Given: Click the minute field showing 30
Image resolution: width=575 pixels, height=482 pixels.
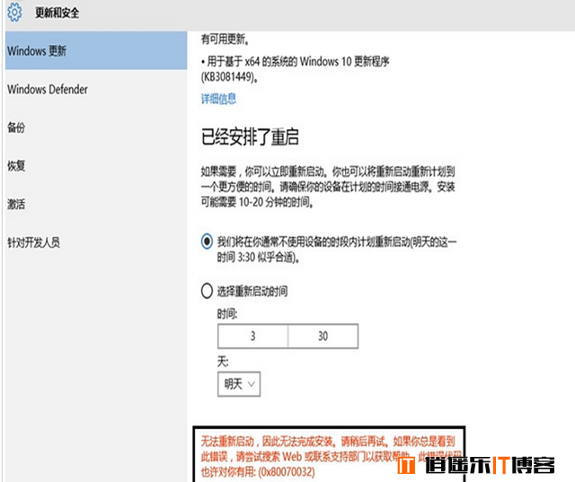Looking at the screenshot, I should coord(323,336).
